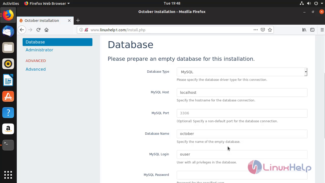Open the Help icon in the dock

(x=8, y=113)
